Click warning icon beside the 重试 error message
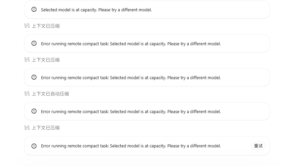This screenshot has width=282, height=166. [34, 146]
